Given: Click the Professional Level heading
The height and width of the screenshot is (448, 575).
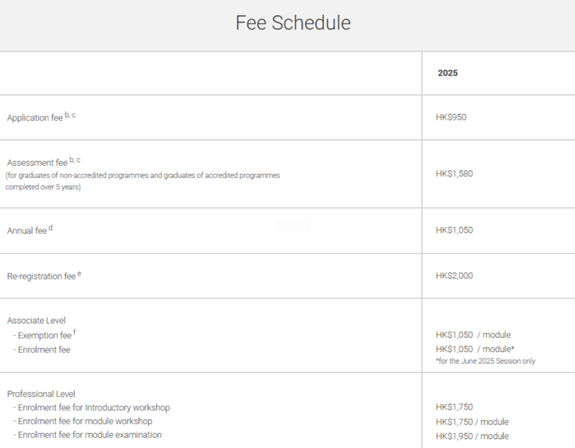Looking at the screenshot, I should coord(41,394).
